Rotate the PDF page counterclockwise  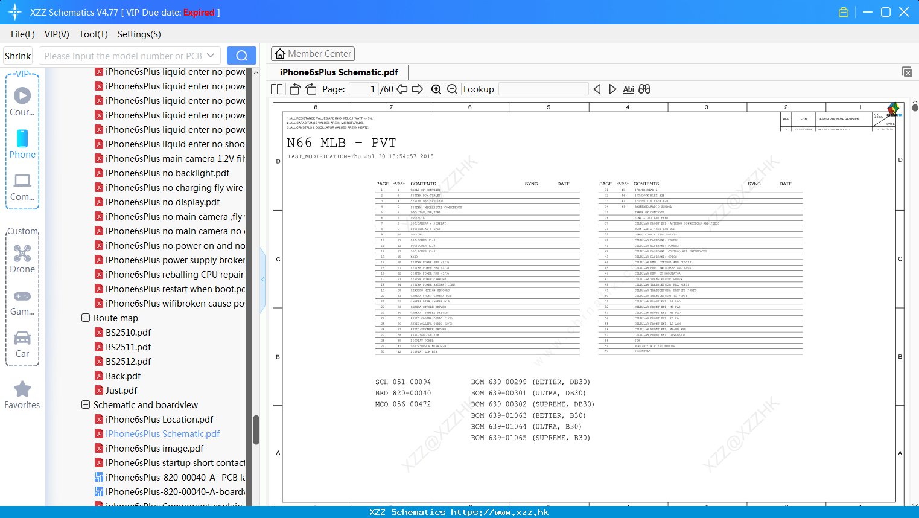(294, 89)
